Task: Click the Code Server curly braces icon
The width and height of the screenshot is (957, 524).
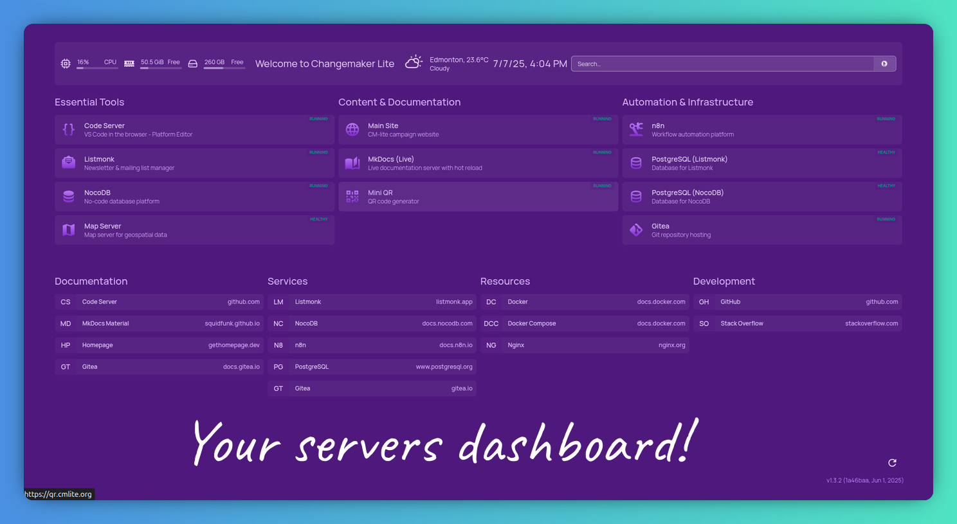Action: pyautogui.click(x=69, y=130)
